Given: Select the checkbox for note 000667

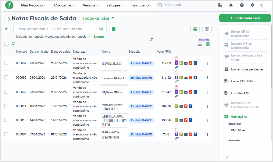Looking at the screenshot, I should click(6, 63).
